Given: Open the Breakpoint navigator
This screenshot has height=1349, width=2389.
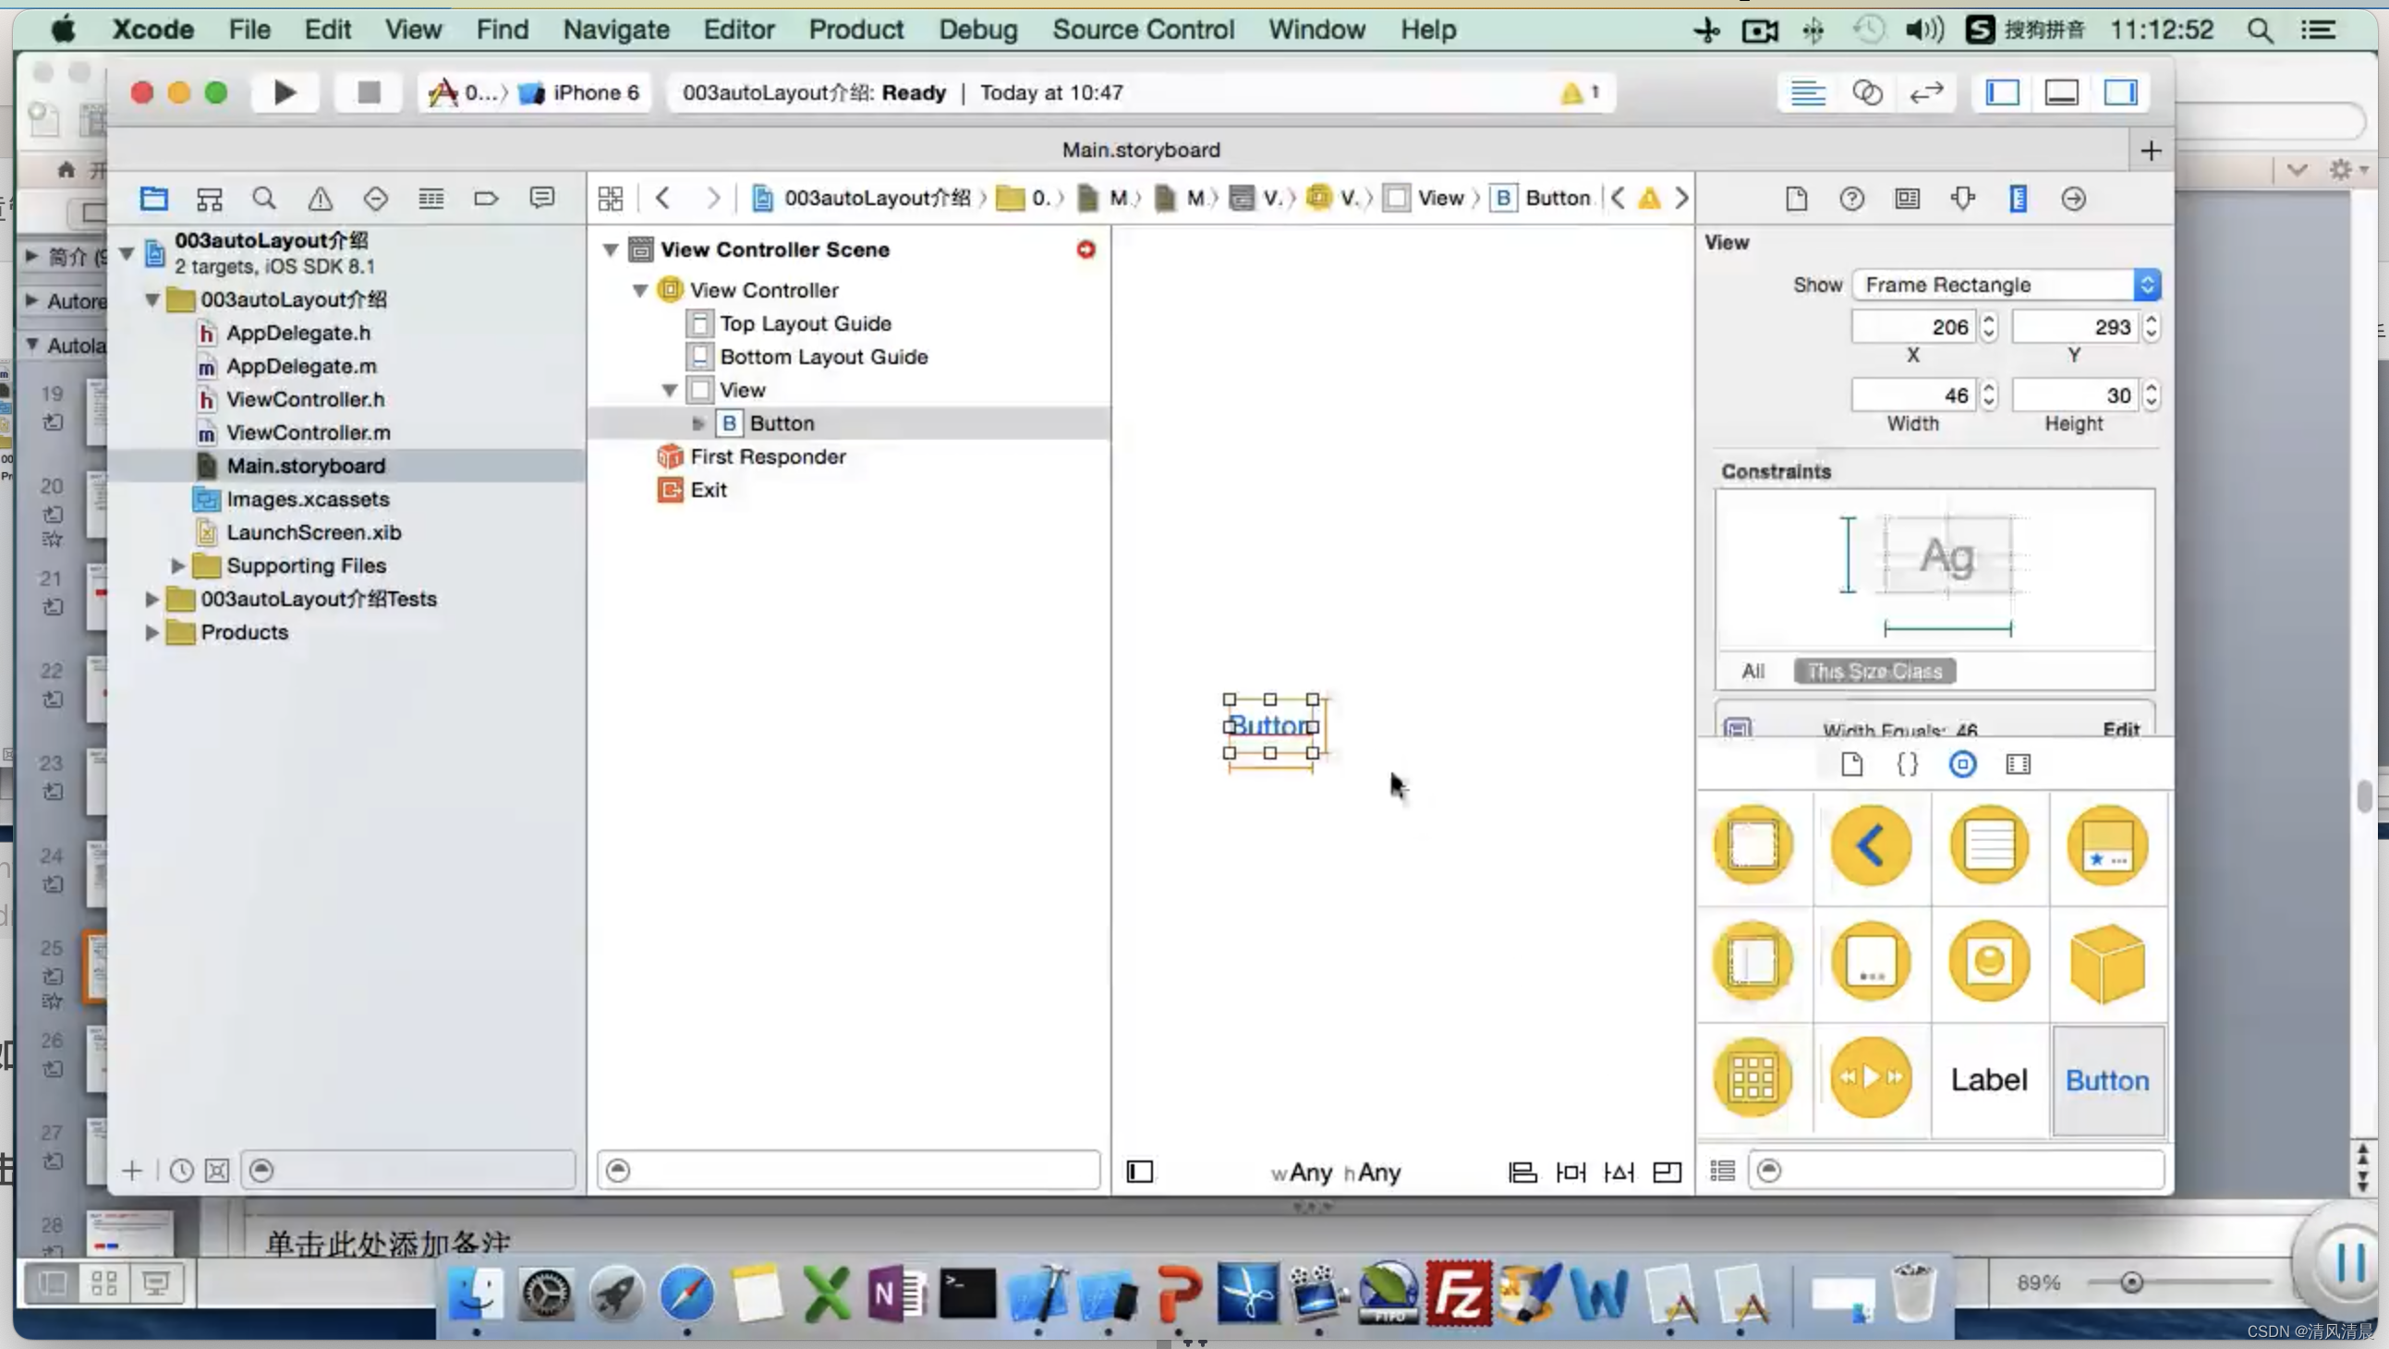Looking at the screenshot, I should (486, 199).
